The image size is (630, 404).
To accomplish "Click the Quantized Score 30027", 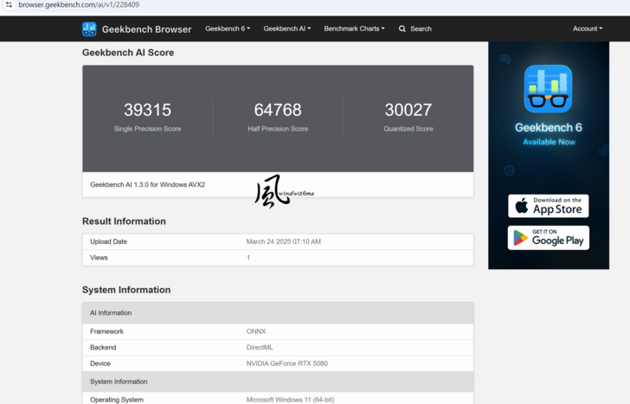I will pos(408,110).
